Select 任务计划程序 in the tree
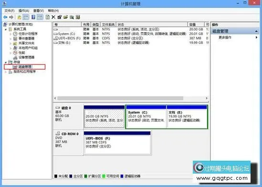Viewport: 262px width, 187px height. [x=28, y=34]
